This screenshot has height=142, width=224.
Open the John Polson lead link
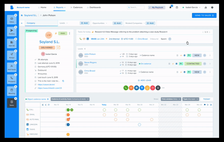[90, 54]
